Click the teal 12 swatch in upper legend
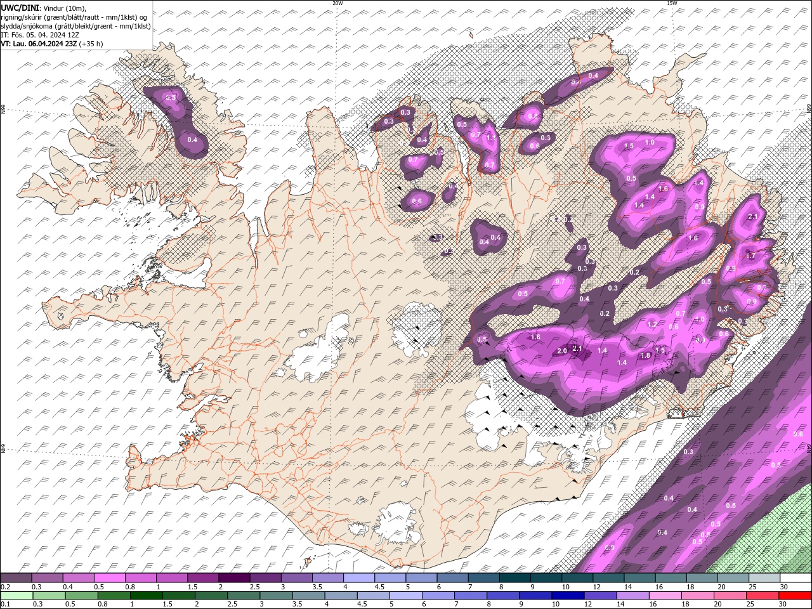 point(608,578)
